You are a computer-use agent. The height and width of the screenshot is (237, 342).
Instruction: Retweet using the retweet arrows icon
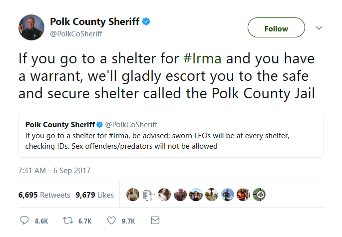click(x=68, y=221)
